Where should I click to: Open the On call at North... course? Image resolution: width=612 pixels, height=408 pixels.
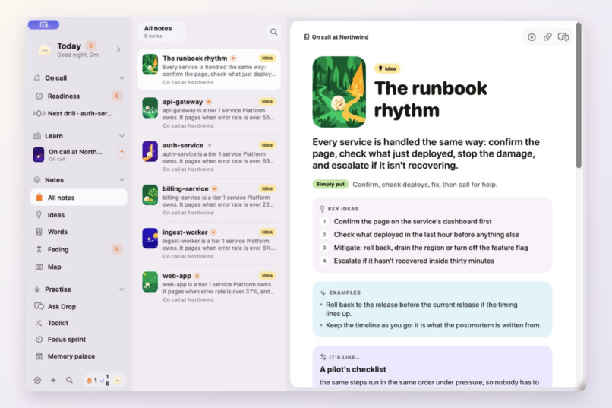pyautogui.click(x=79, y=154)
